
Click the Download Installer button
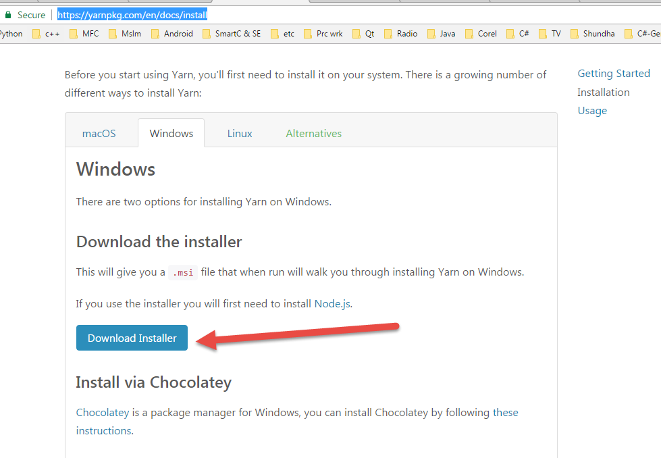132,337
